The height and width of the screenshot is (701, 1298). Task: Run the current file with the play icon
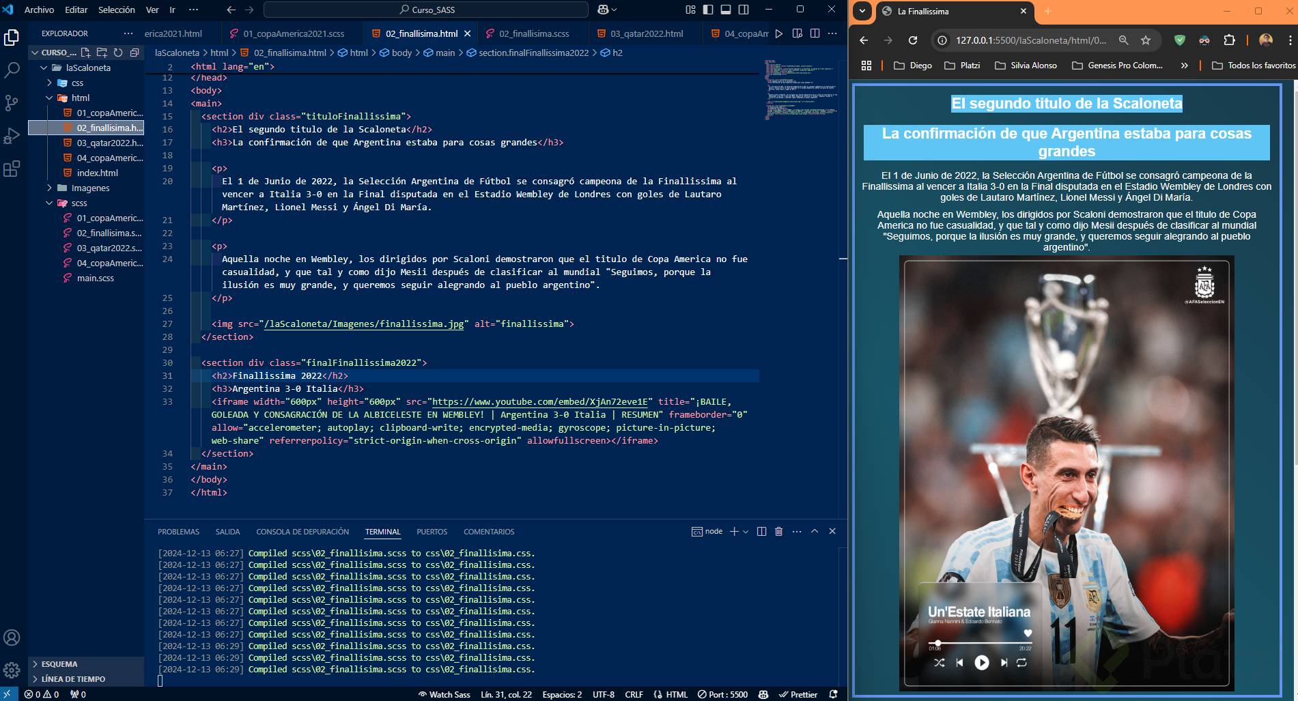779,33
